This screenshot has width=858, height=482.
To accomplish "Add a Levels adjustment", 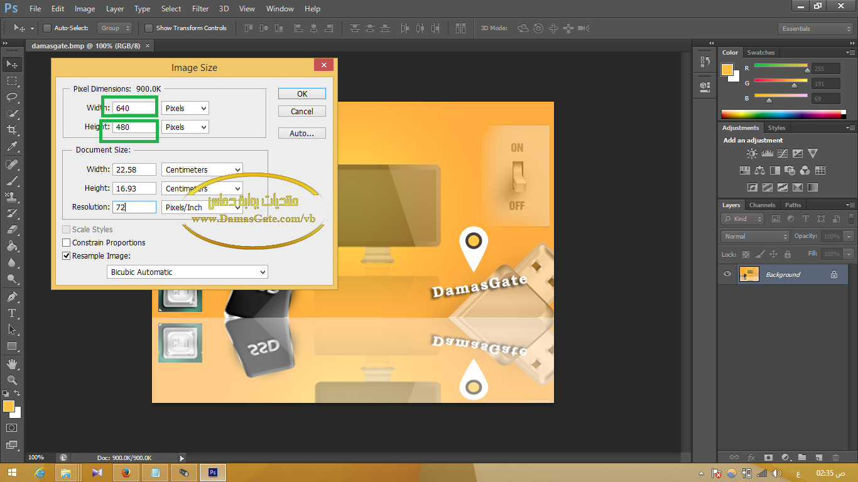I will coord(767,153).
